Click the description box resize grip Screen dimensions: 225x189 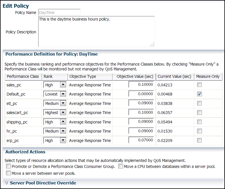point(152,44)
